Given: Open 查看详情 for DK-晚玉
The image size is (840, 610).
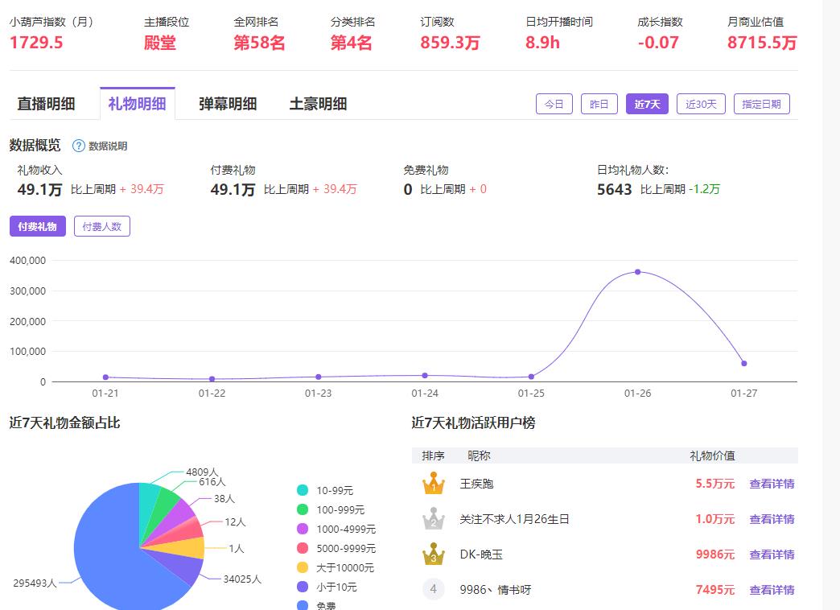Looking at the screenshot, I should (x=772, y=554).
